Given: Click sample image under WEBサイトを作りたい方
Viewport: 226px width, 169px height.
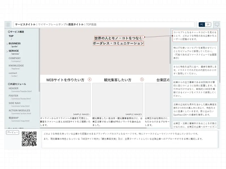Looking at the screenshot, I should 65,100.
